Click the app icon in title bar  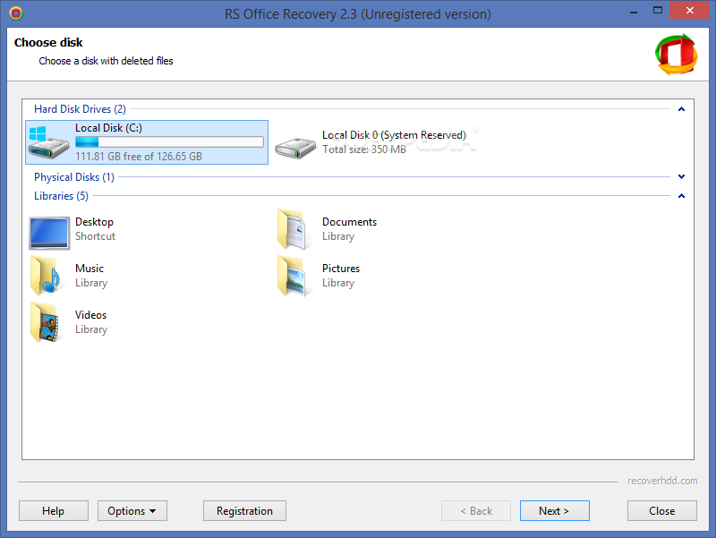[x=16, y=13]
